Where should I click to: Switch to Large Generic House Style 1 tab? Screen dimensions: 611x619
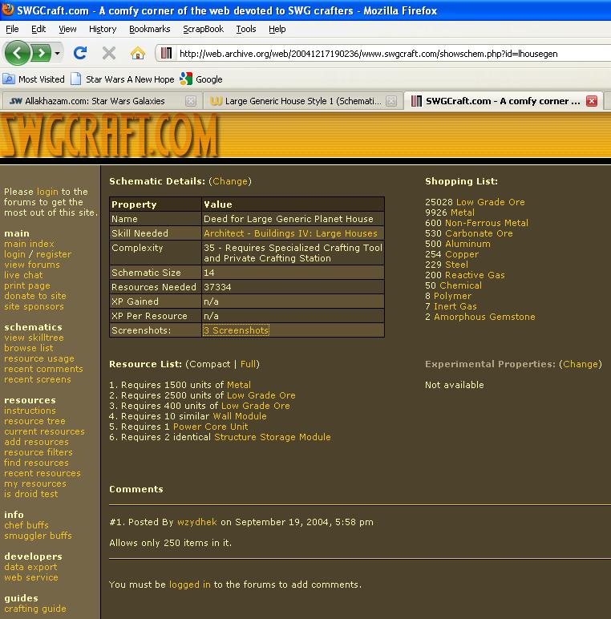(297, 101)
